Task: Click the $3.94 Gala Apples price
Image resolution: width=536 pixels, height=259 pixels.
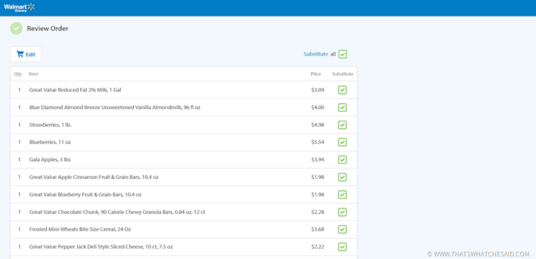Action: (x=317, y=160)
